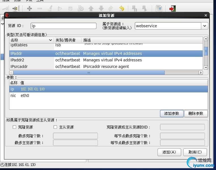Image resolution: width=216 pixels, height=170 pixels.
Task: Select the IPaddr2 resource type row
Action: [106, 60]
